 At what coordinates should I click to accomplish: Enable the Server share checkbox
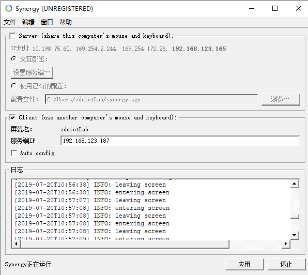point(12,36)
